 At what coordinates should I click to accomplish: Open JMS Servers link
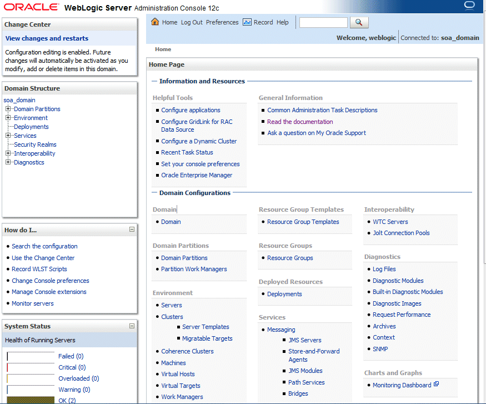(x=305, y=340)
